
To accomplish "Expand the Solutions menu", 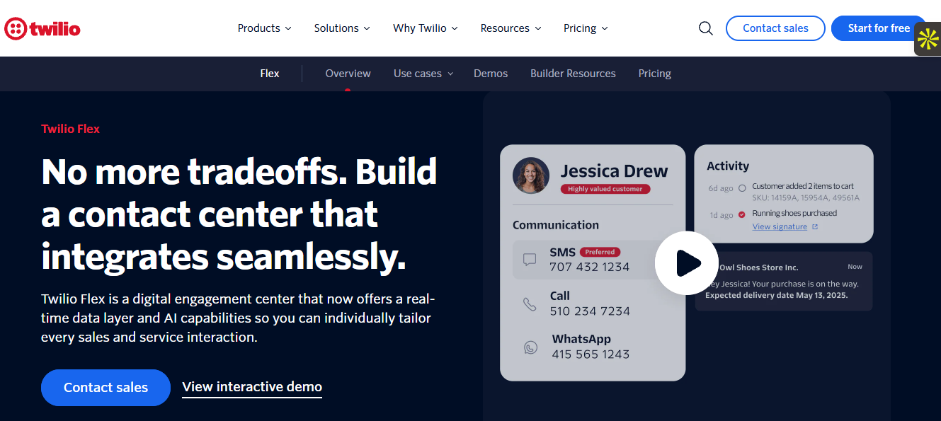I will click(x=342, y=28).
